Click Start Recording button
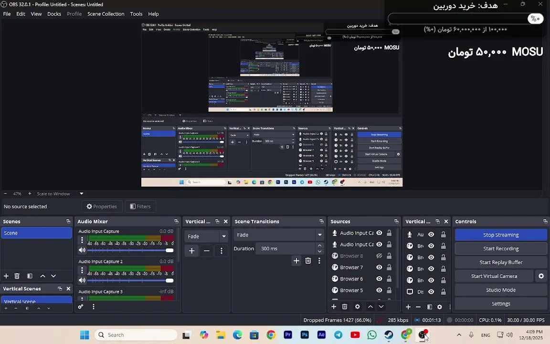 point(501,248)
